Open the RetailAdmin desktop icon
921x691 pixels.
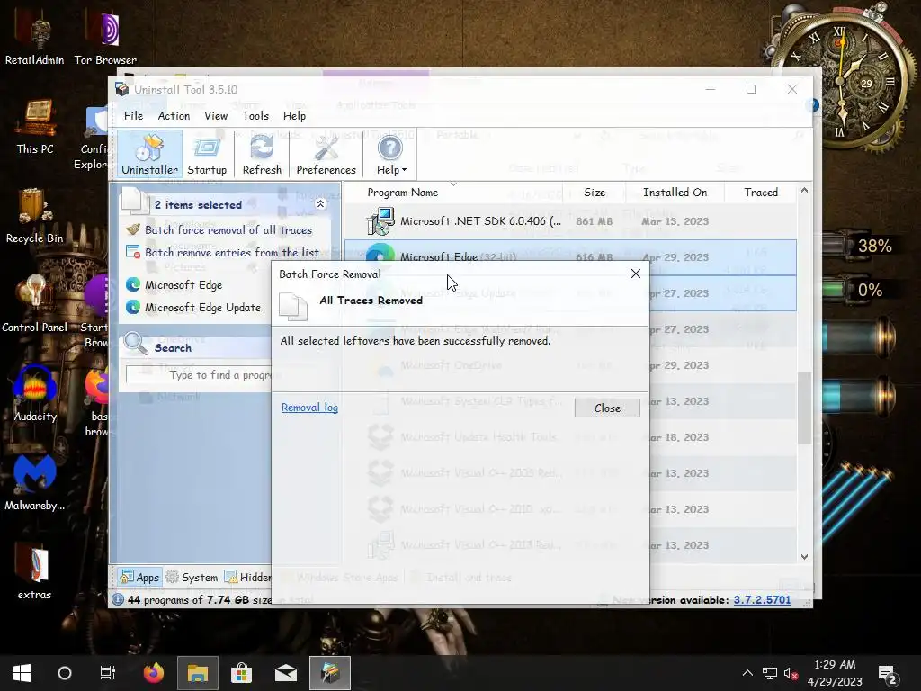click(x=35, y=40)
